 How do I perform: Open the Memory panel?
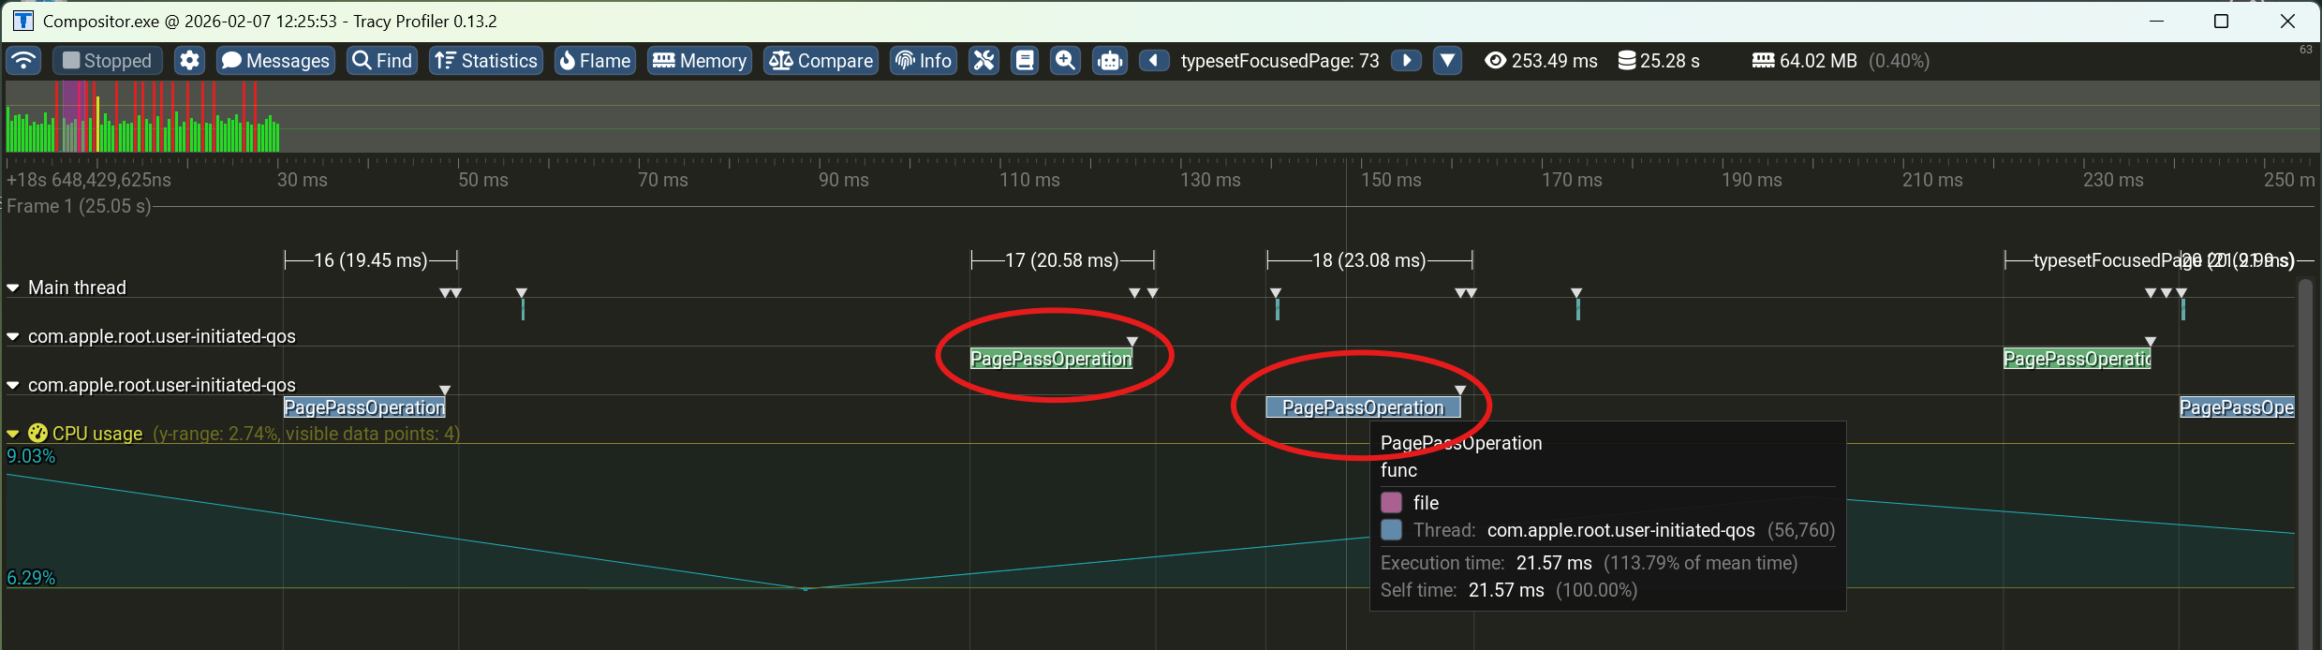click(x=700, y=61)
